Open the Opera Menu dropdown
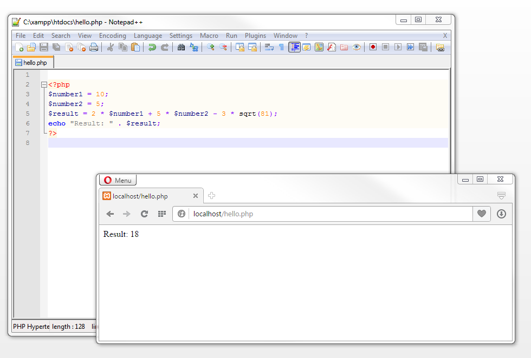 [x=118, y=181]
